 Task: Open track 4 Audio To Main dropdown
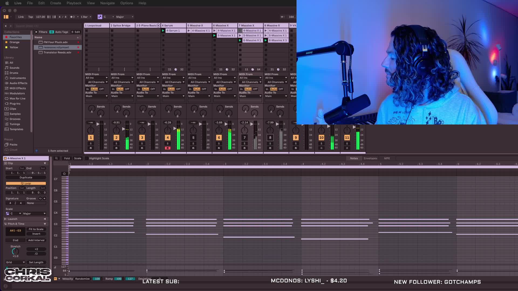[x=173, y=96]
